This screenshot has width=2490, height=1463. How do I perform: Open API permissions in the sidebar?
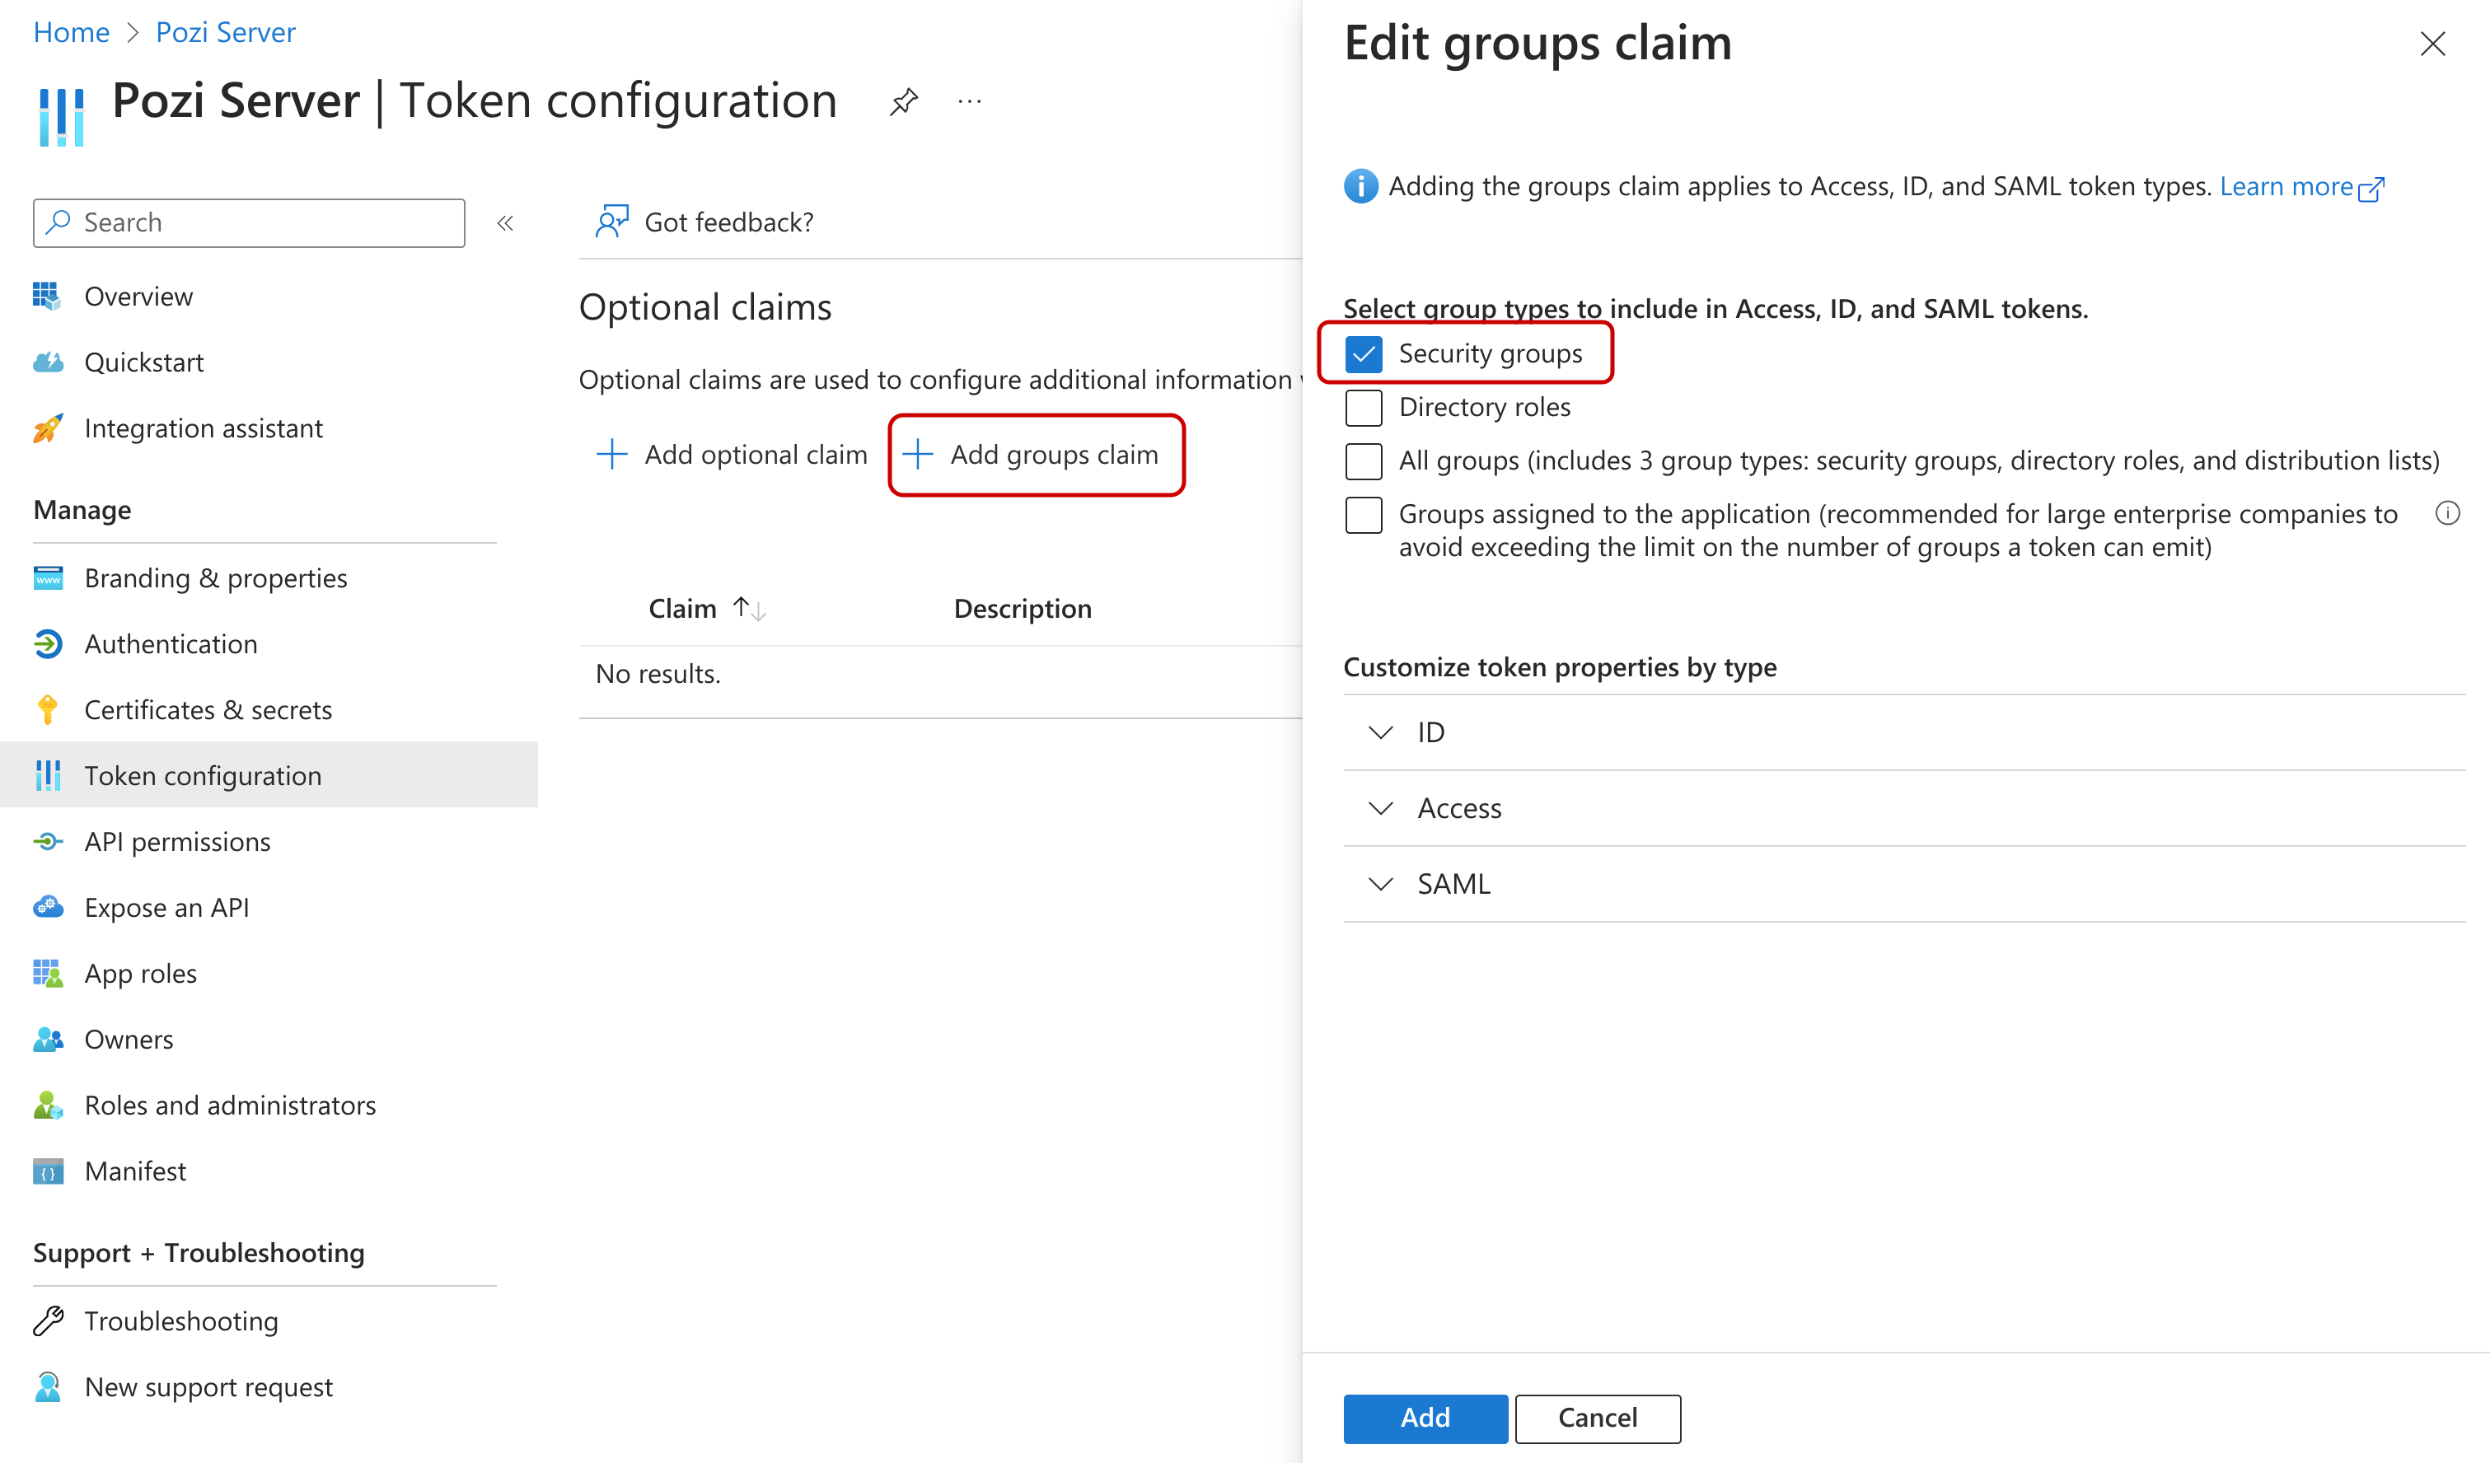point(177,842)
